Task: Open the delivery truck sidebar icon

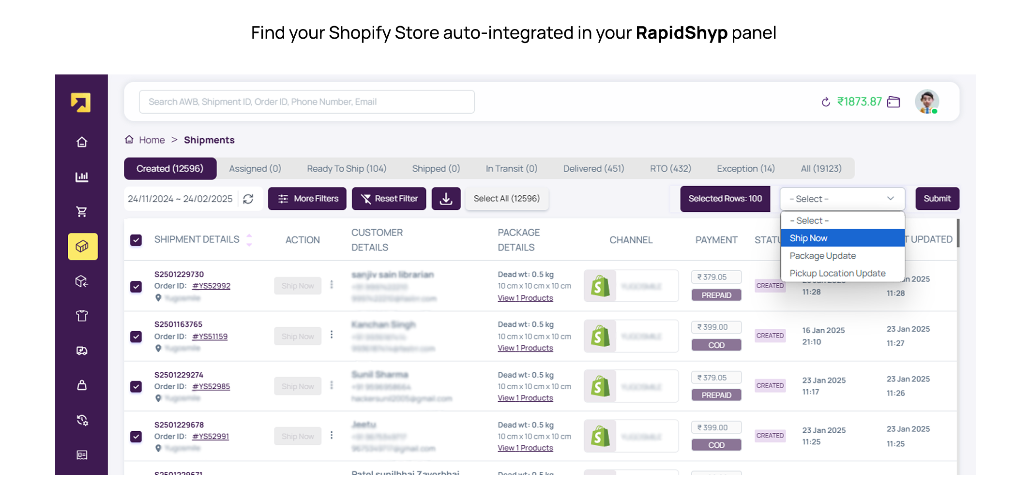Action: coord(82,351)
